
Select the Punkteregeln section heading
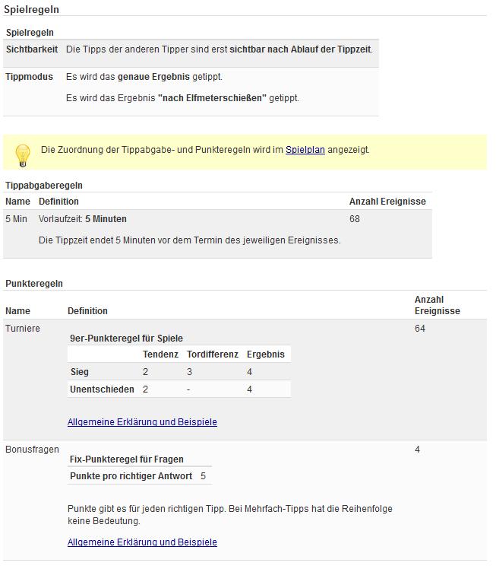34,283
